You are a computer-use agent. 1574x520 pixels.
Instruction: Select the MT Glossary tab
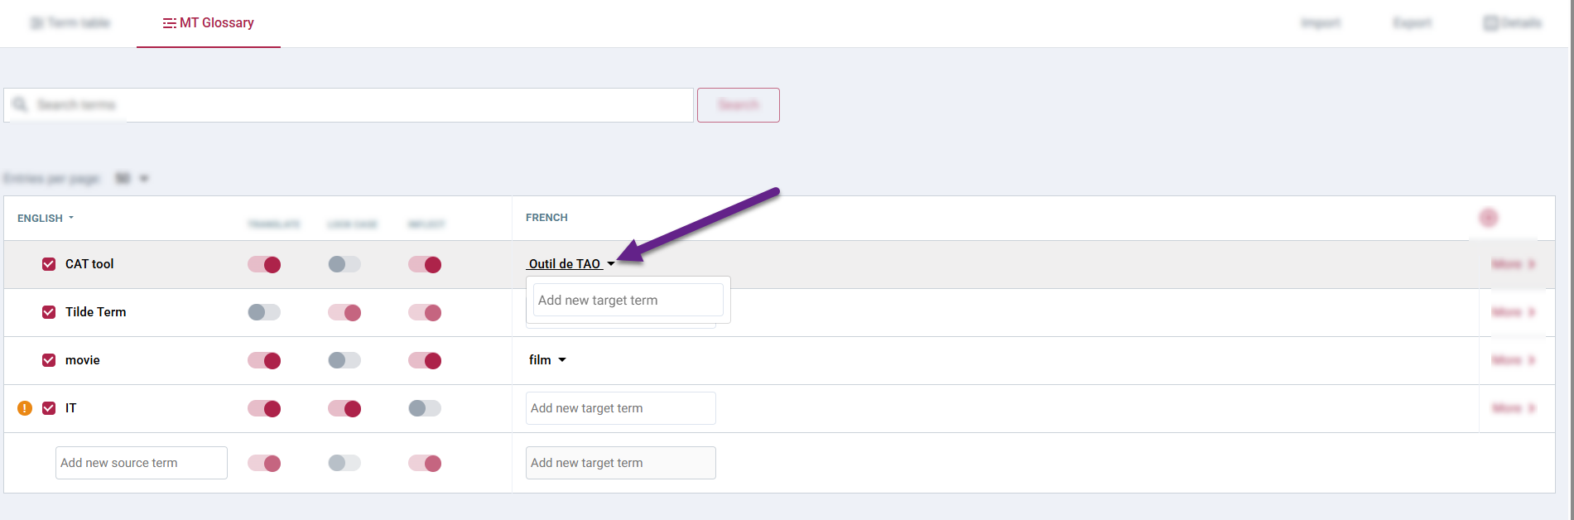208,22
